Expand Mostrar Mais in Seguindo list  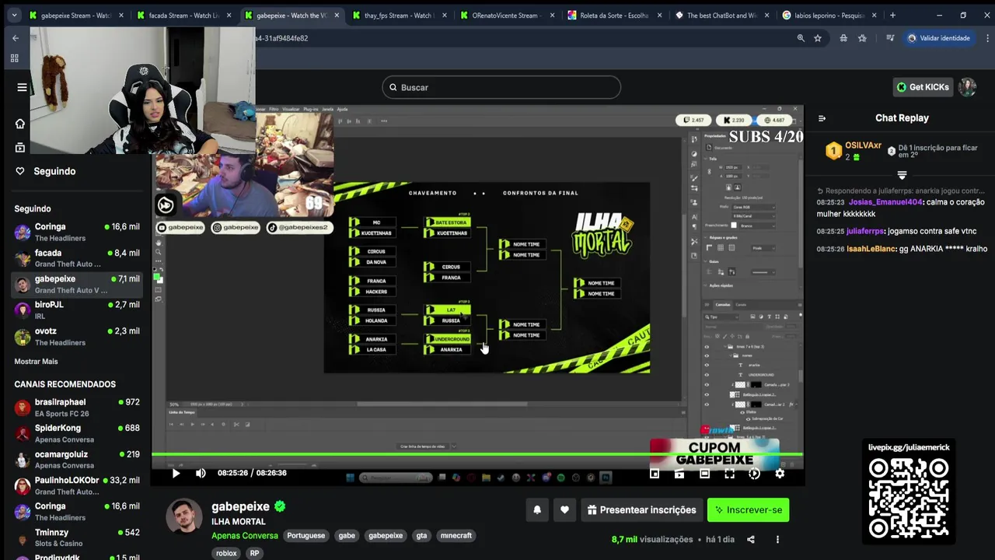pyautogui.click(x=36, y=362)
